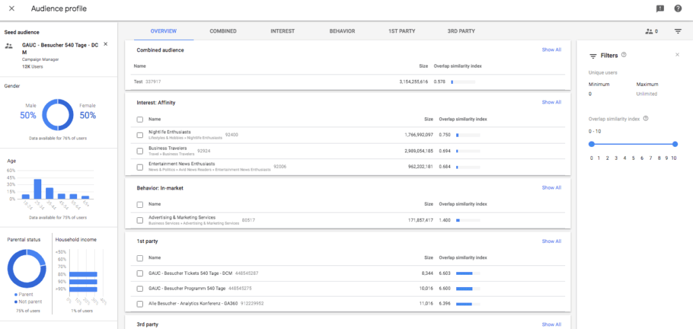Show all Combined audience results
Image resolution: width=693 pixels, height=329 pixels.
(551, 50)
